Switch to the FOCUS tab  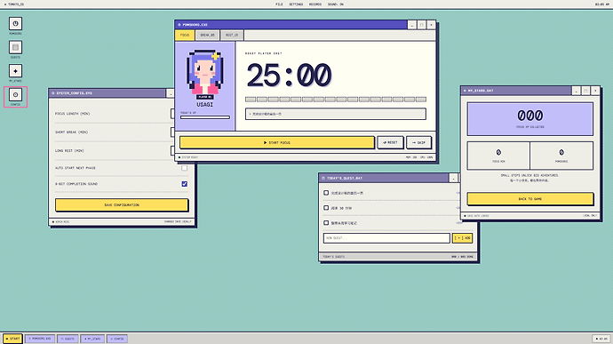(185, 36)
